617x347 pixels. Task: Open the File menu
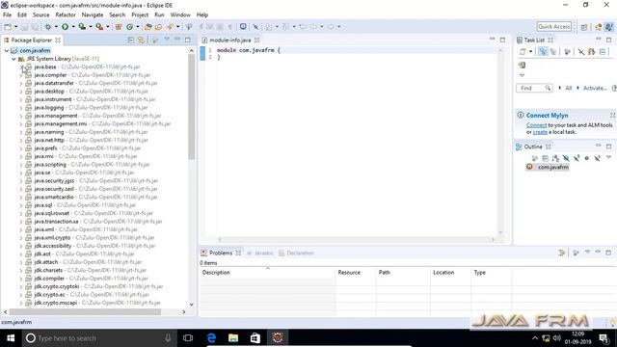pyautogui.click(x=7, y=15)
